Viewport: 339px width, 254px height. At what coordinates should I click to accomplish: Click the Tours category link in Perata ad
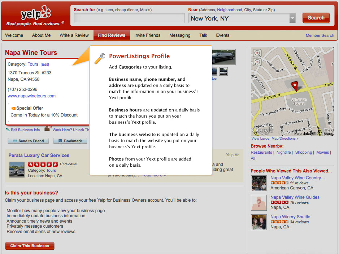51,170
